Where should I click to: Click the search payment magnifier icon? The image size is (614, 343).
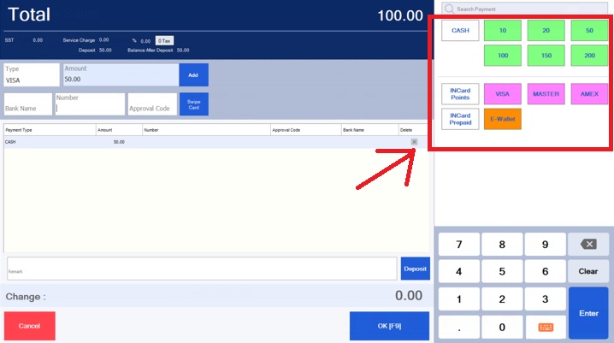(449, 9)
